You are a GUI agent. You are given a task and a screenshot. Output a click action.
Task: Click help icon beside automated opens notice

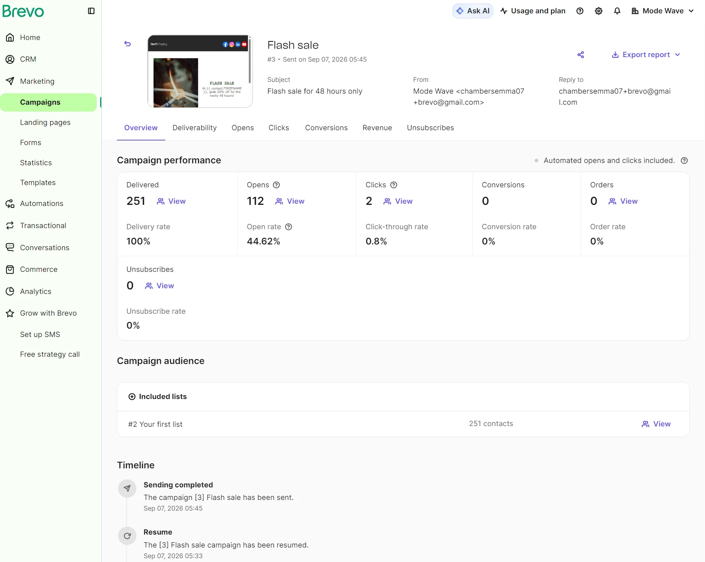coord(684,161)
